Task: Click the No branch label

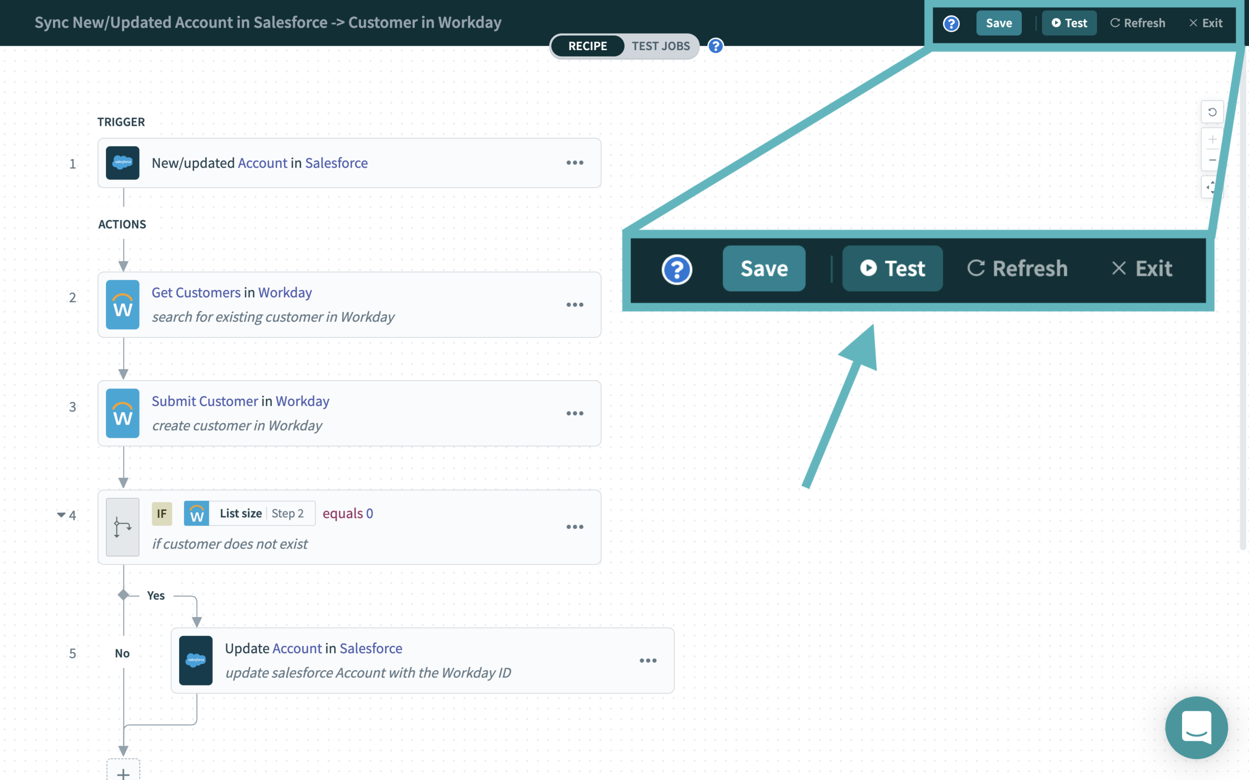Action: pos(122,654)
